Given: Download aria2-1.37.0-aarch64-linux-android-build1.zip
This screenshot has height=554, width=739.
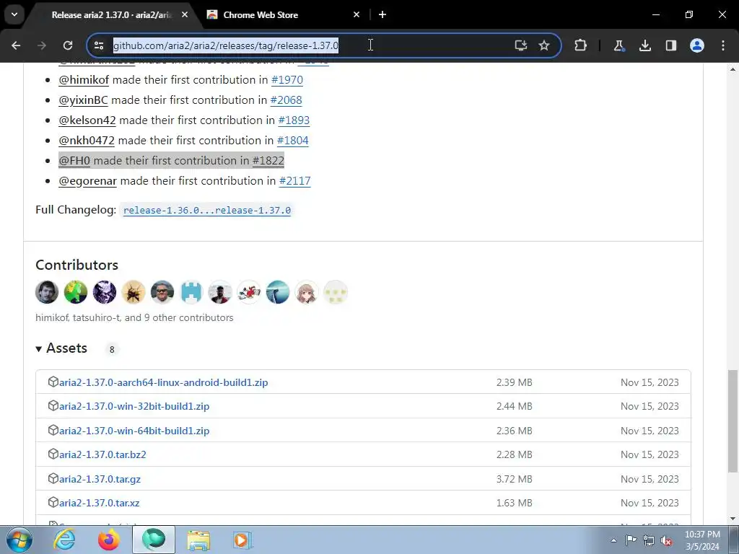Looking at the screenshot, I should coord(164,382).
